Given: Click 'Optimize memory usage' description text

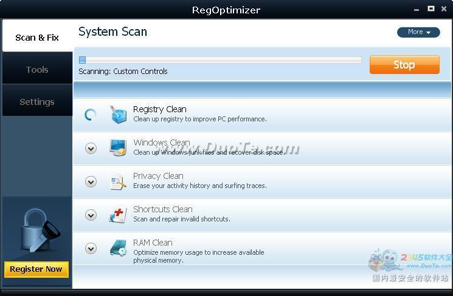Looking at the screenshot, I should pyautogui.click(x=198, y=256).
